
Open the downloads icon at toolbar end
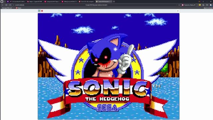[211, 5]
